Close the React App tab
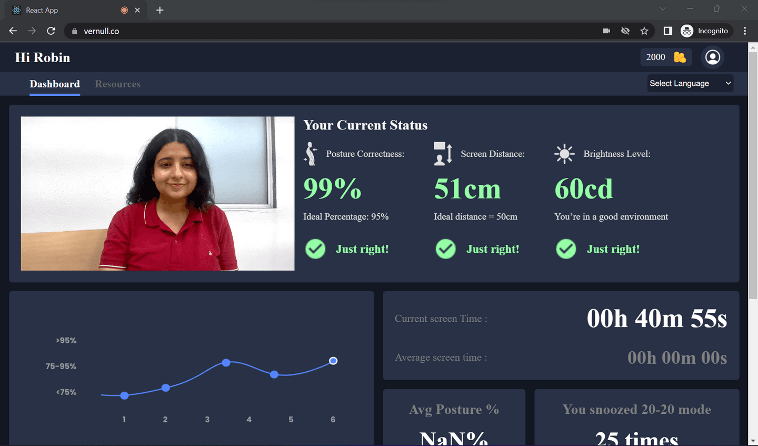Image resolution: width=758 pixels, height=446 pixels. (137, 10)
